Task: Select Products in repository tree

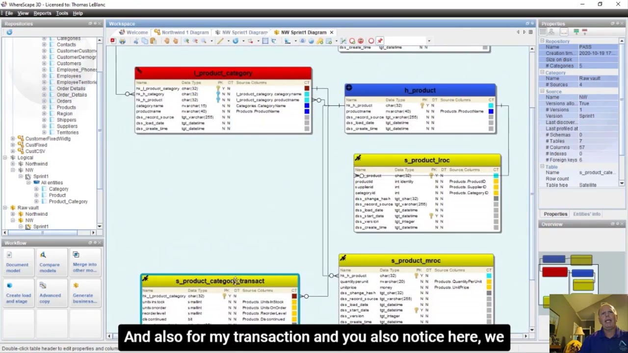Action: (66, 107)
